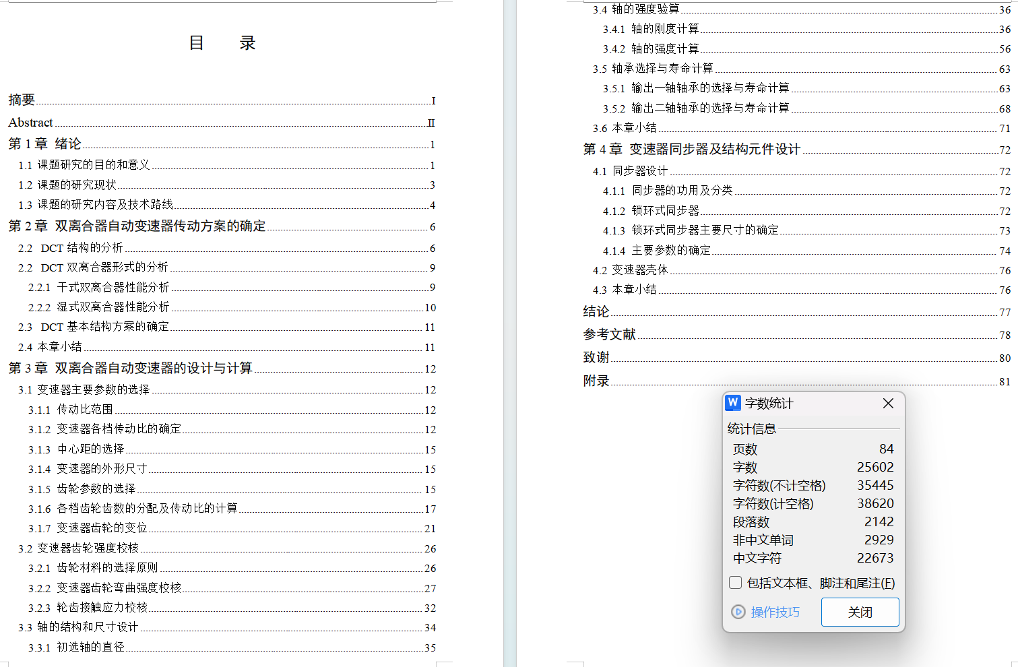Click the 统计信息 group heading
This screenshot has height=667, width=1018.
click(751, 428)
